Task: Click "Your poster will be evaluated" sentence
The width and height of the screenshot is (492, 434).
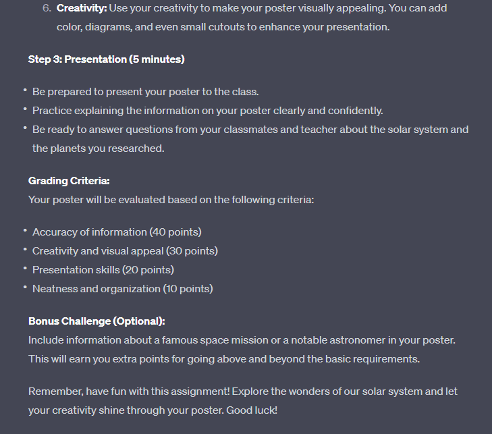Action: (171, 200)
